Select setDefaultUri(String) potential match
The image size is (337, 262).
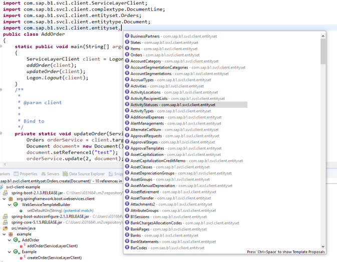coord(60,210)
